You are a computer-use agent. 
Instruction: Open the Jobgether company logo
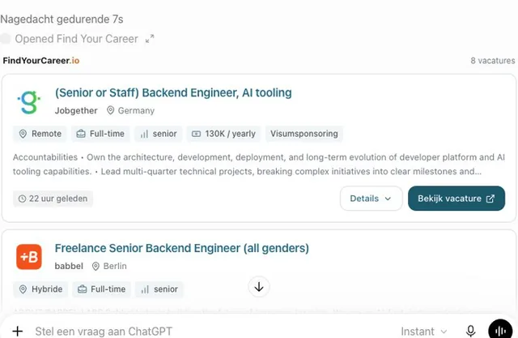29,102
